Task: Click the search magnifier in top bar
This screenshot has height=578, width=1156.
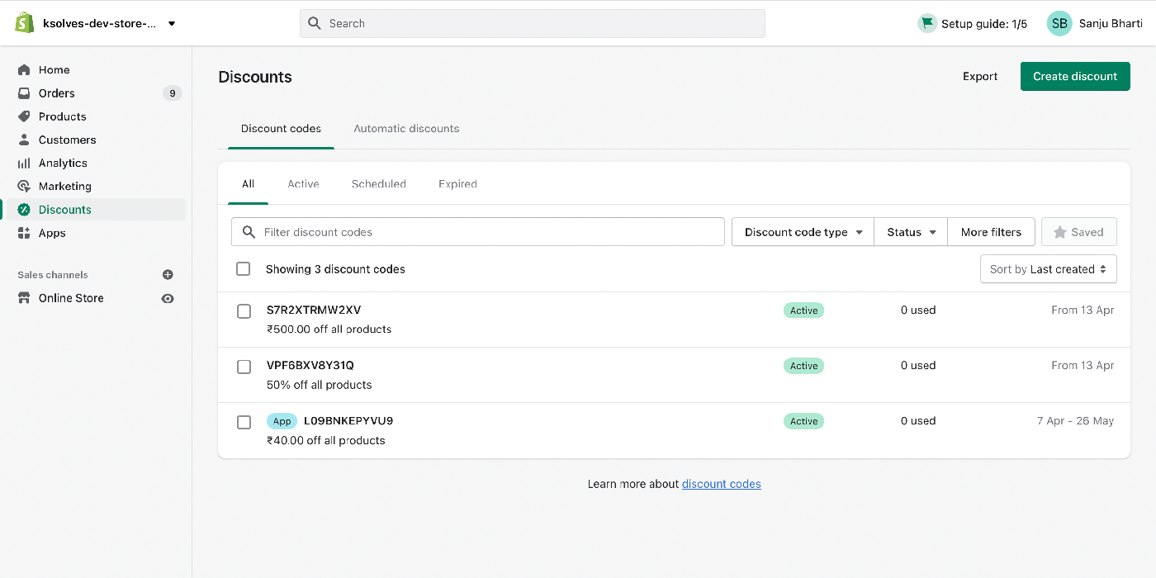Action: [315, 23]
